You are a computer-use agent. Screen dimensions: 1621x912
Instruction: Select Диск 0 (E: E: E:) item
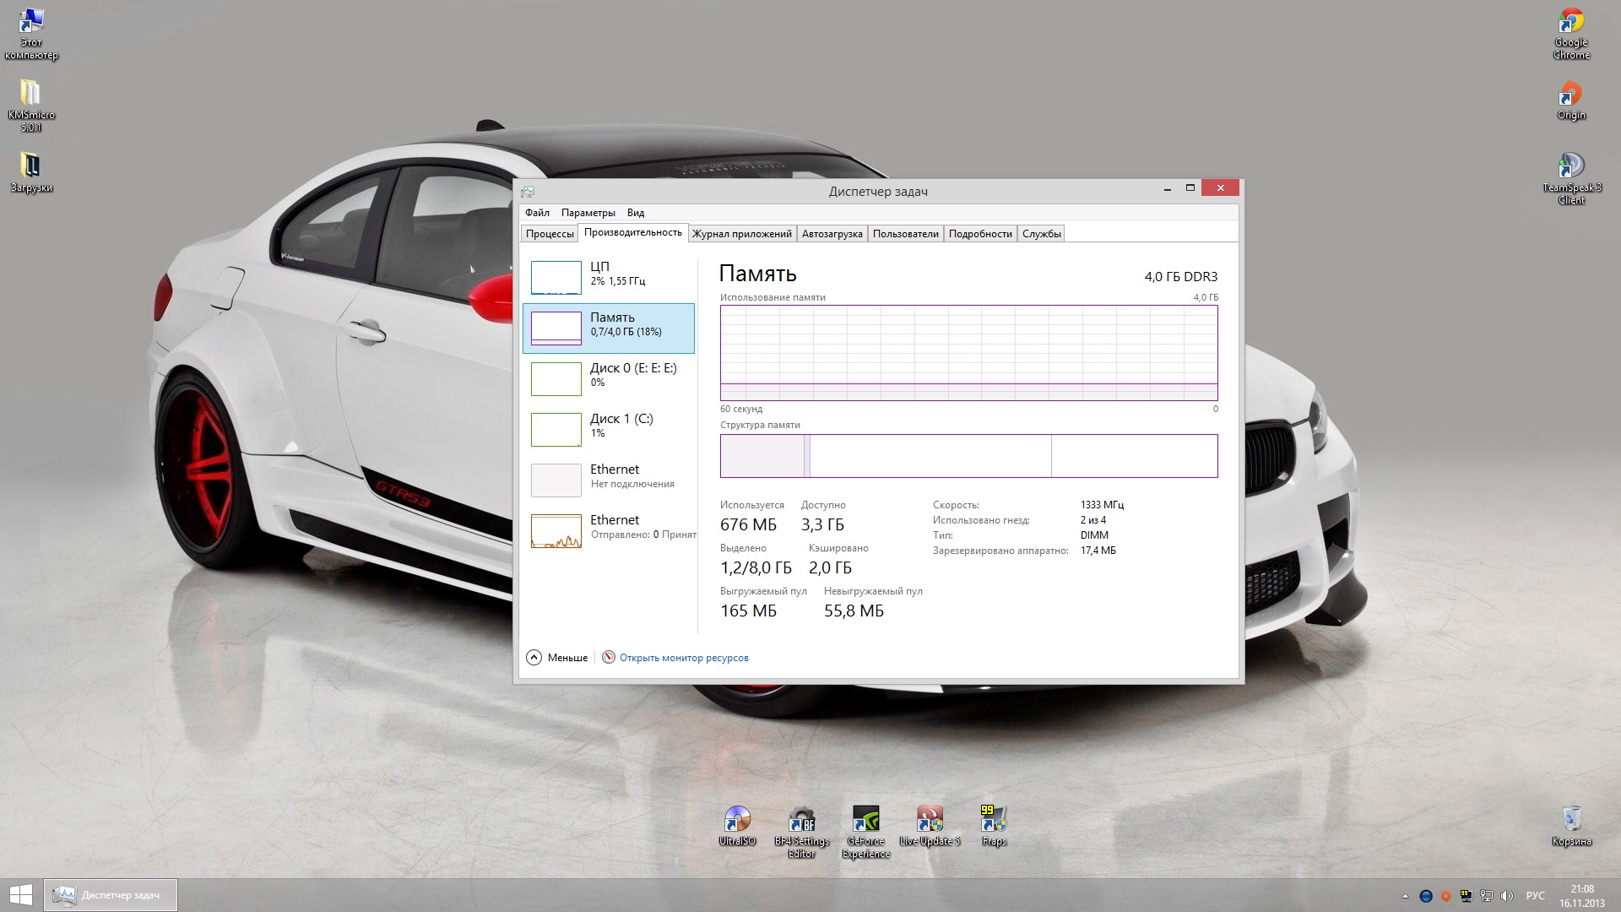click(x=608, y=378)
